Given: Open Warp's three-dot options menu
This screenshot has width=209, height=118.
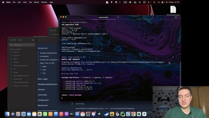Looking at the screenshot, I should click(179, 17).
